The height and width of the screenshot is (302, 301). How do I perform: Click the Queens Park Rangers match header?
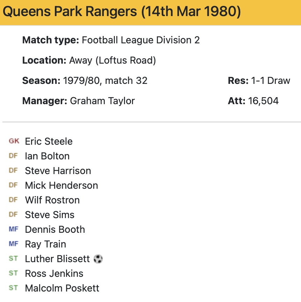click(122, 12)
